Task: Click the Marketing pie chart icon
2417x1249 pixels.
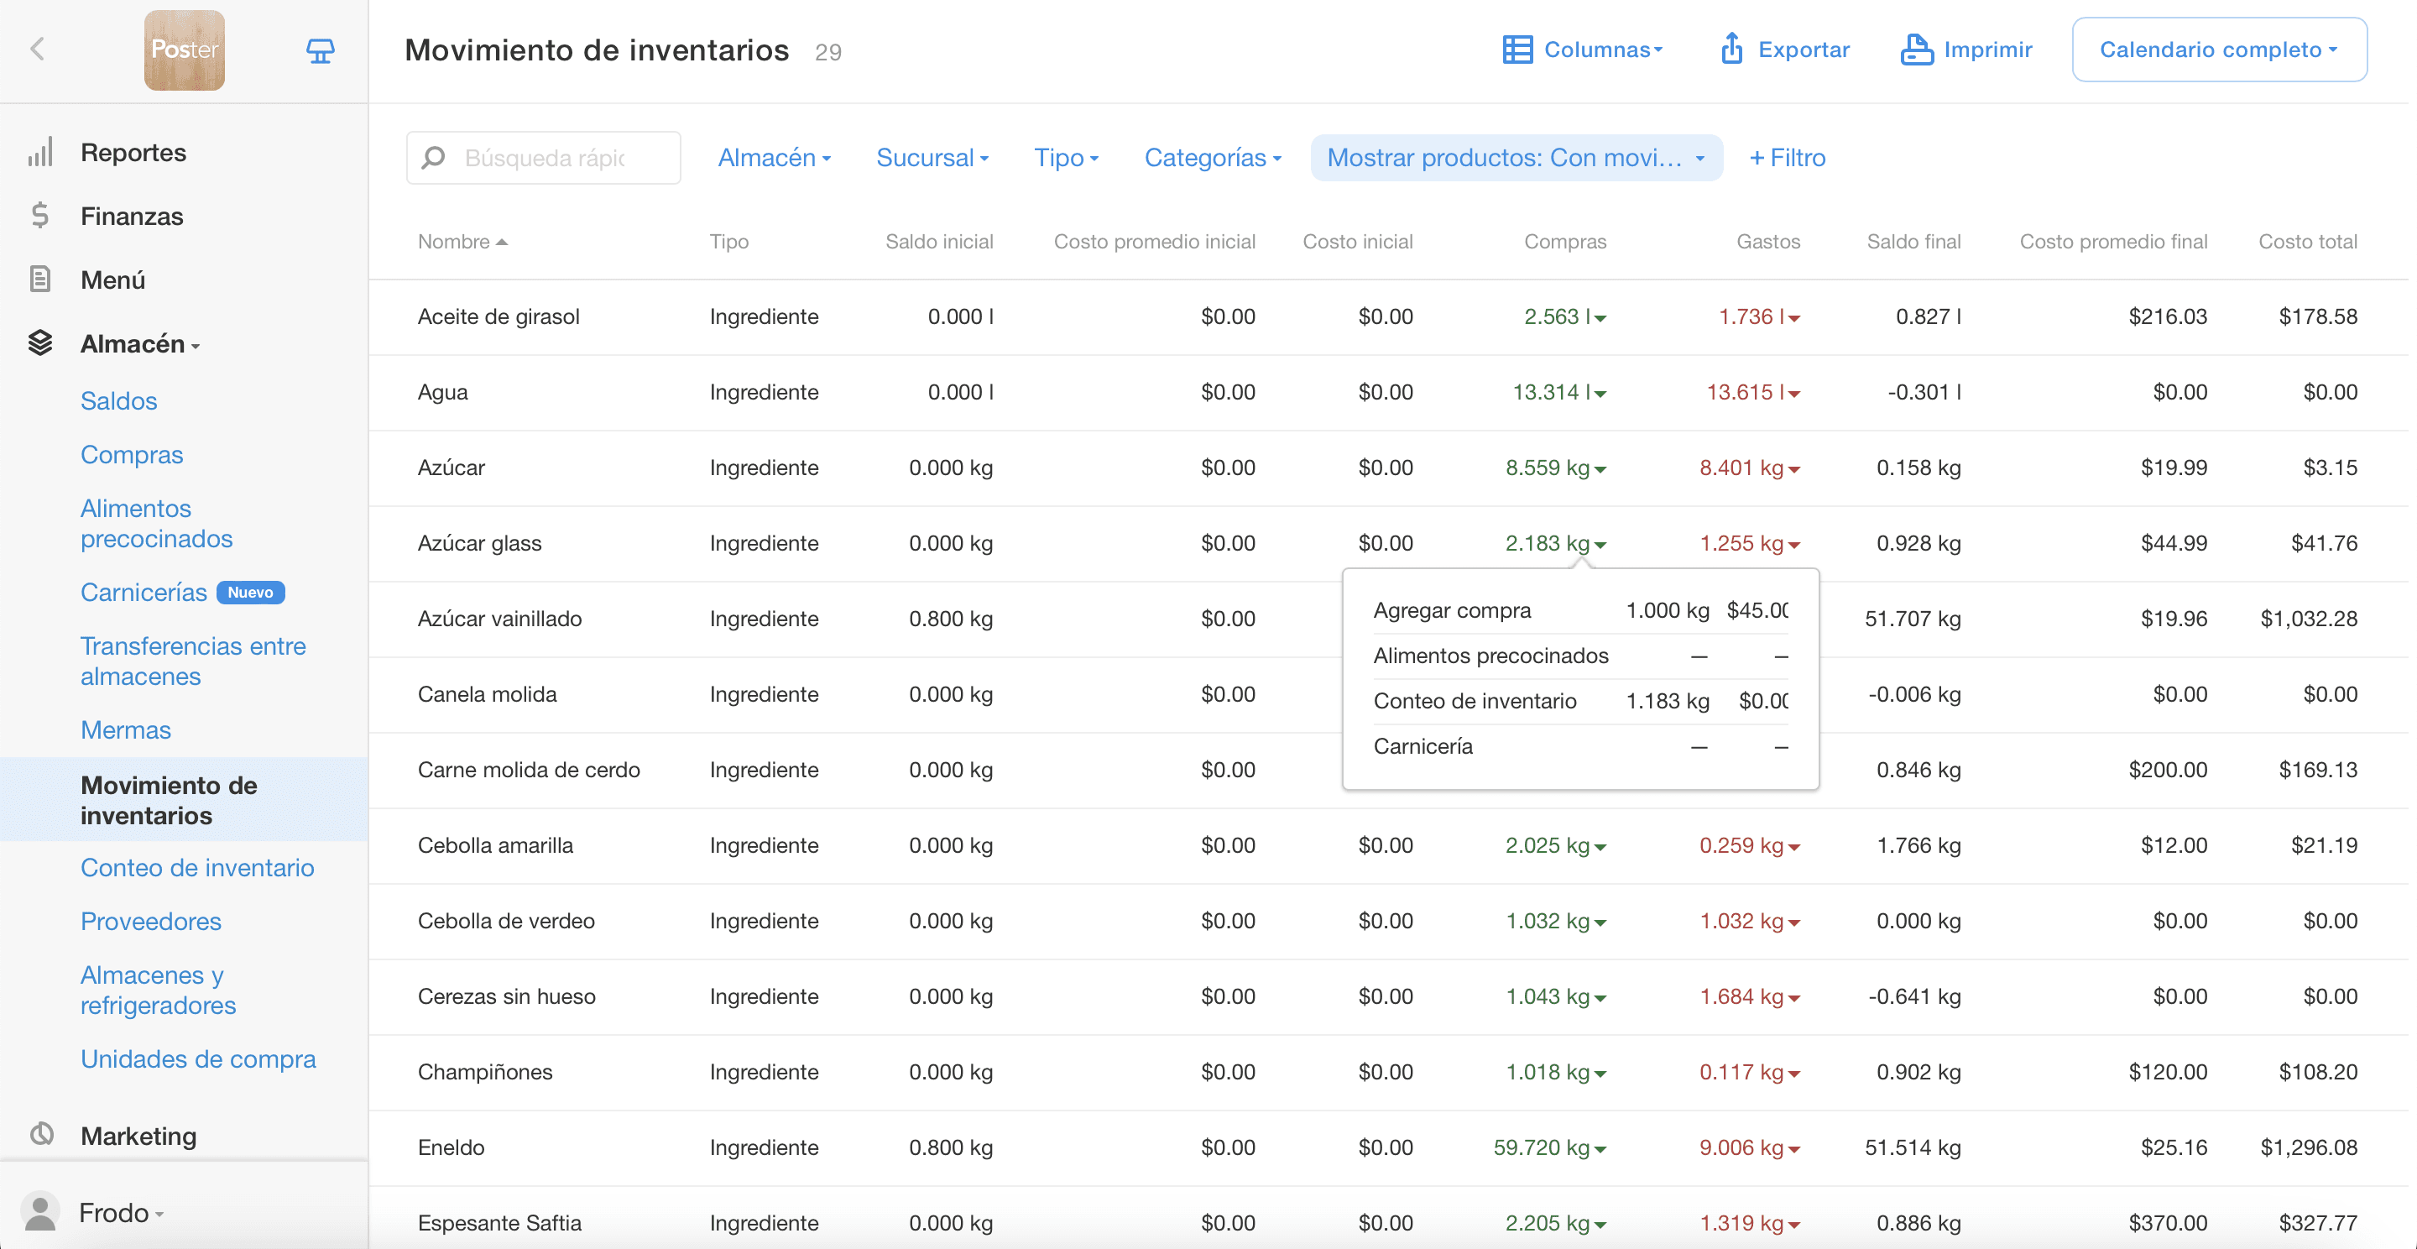Action: (41, 1135)
